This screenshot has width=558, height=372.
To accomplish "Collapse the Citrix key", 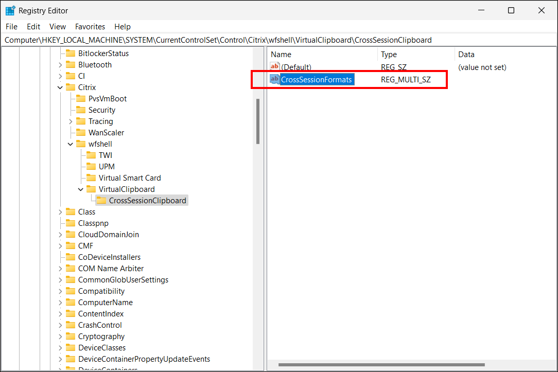I will (60, 87).
